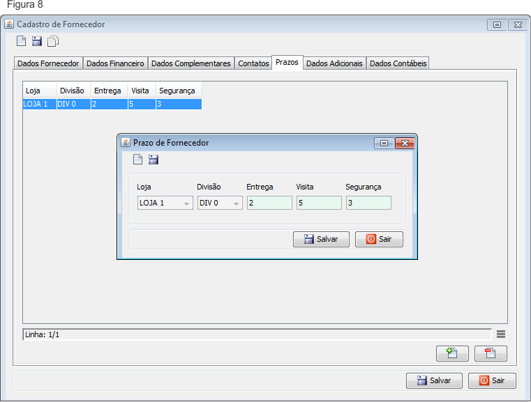Viewport: 531px width, 402px height.
Task: Select the Contatos tab
Action: click(x=253, y=63)
